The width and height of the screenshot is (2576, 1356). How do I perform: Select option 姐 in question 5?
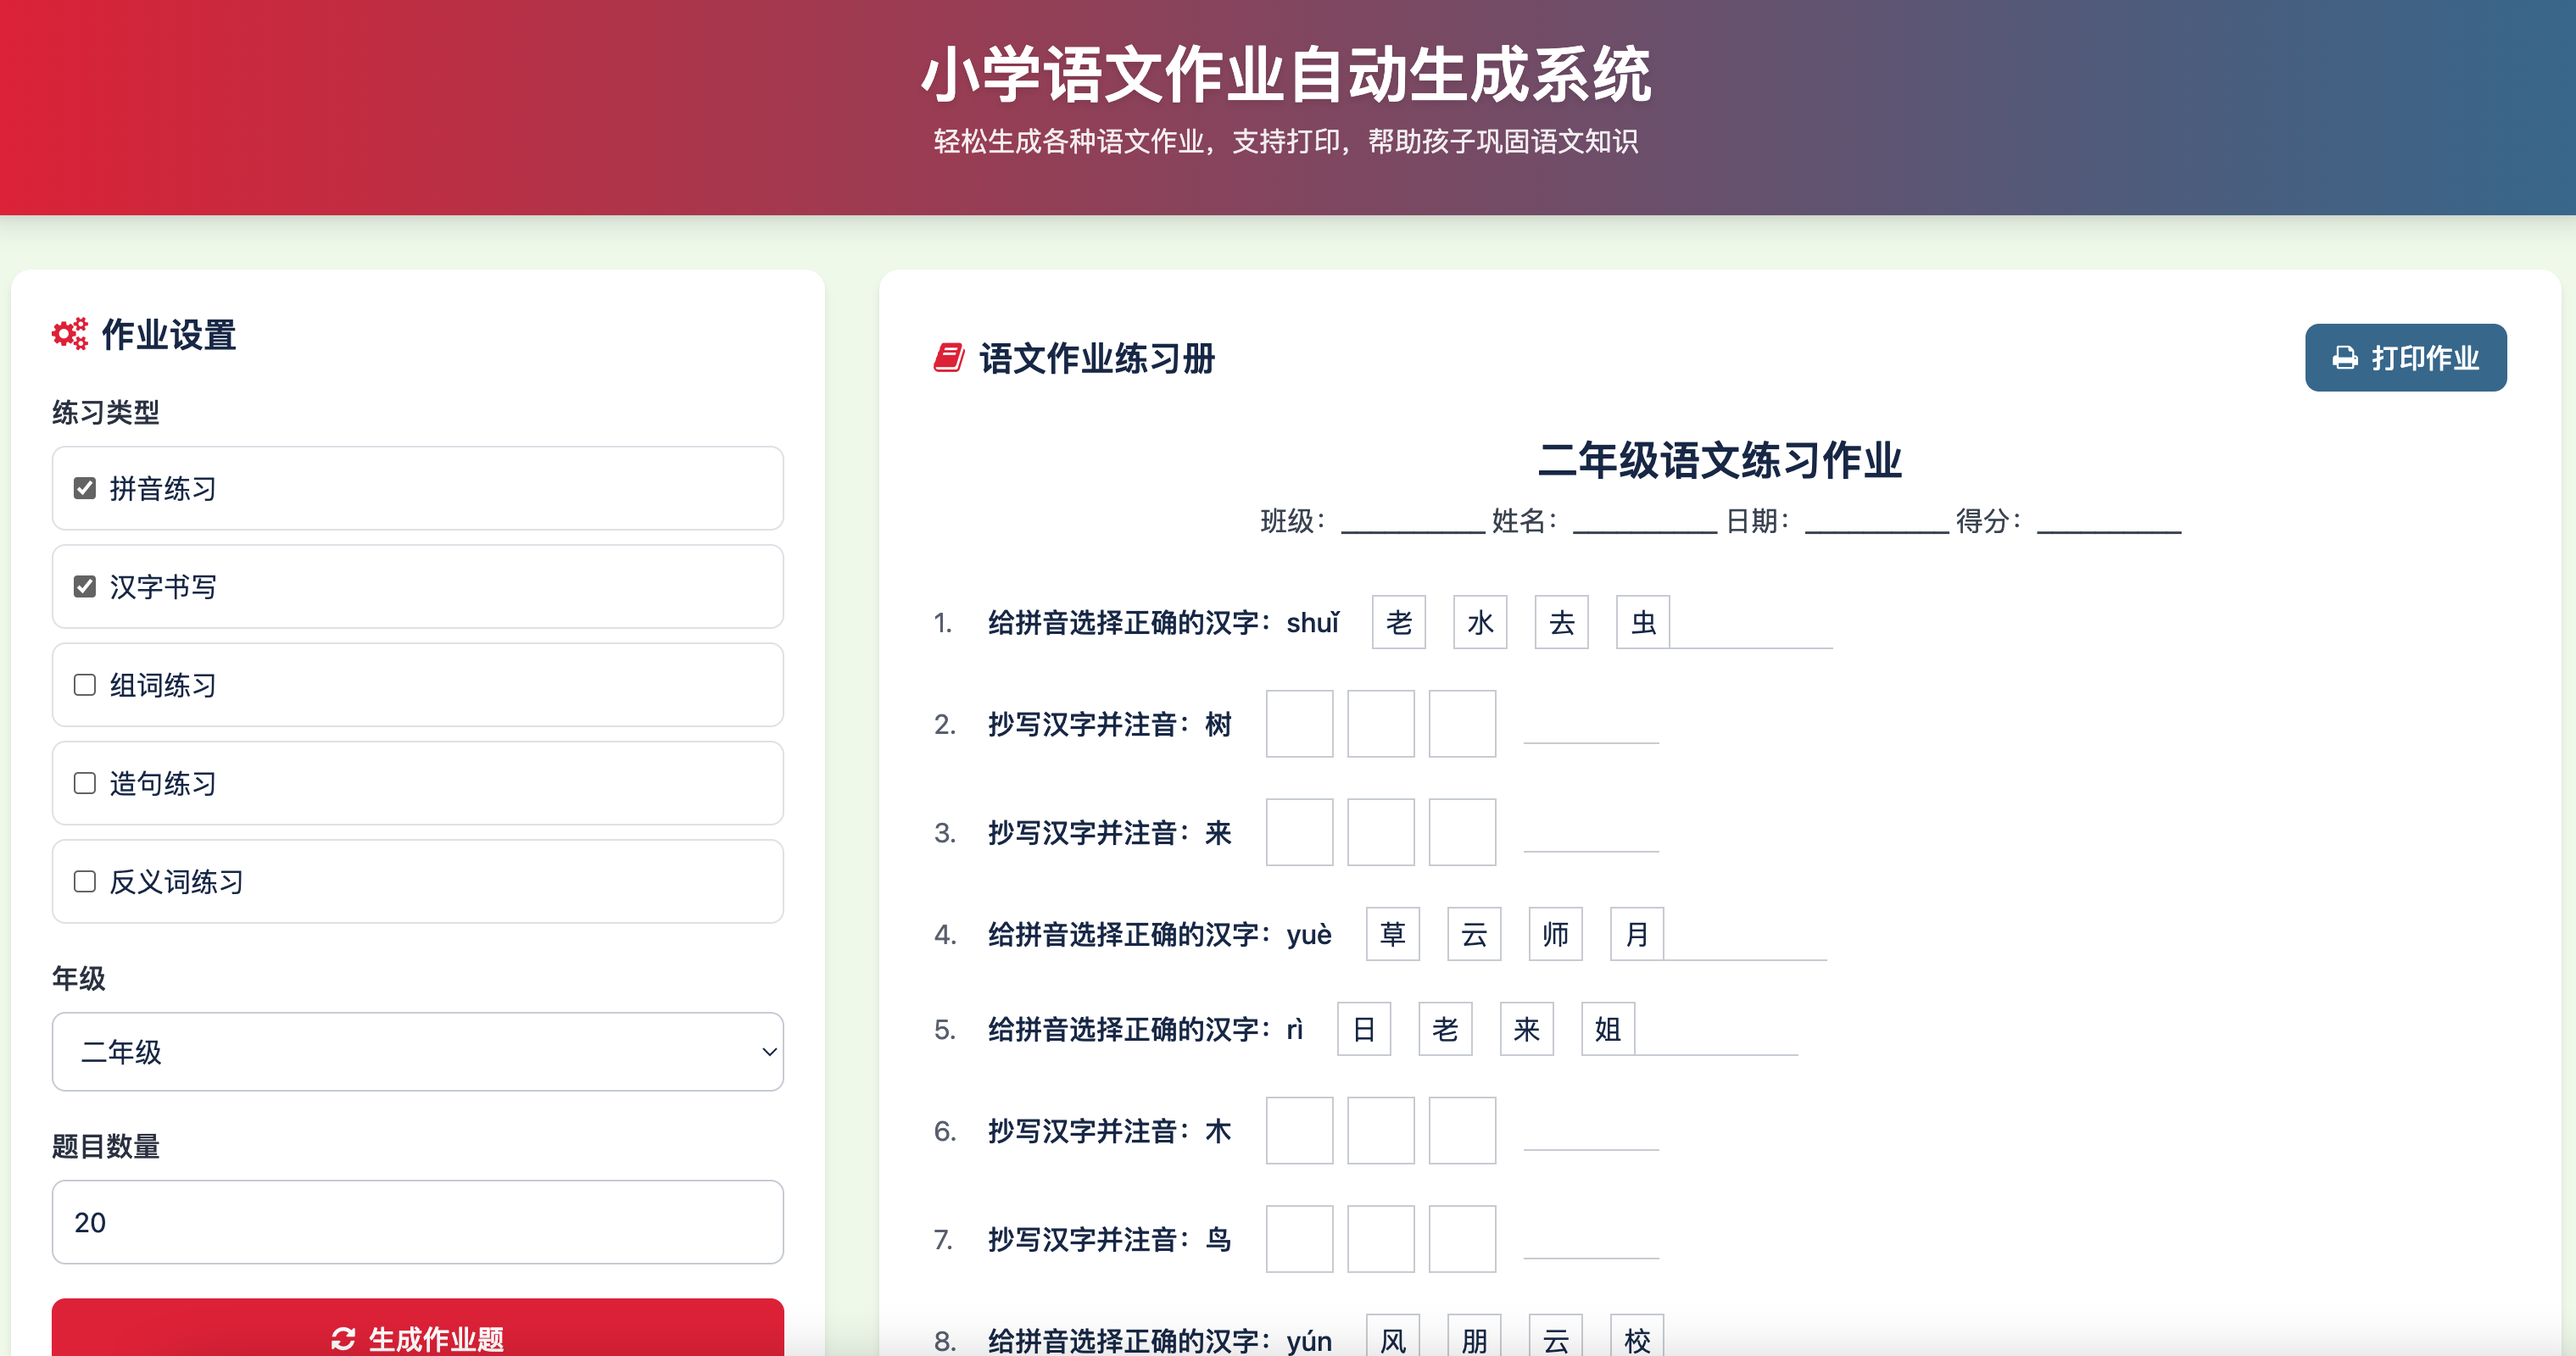(1608, 1029)
